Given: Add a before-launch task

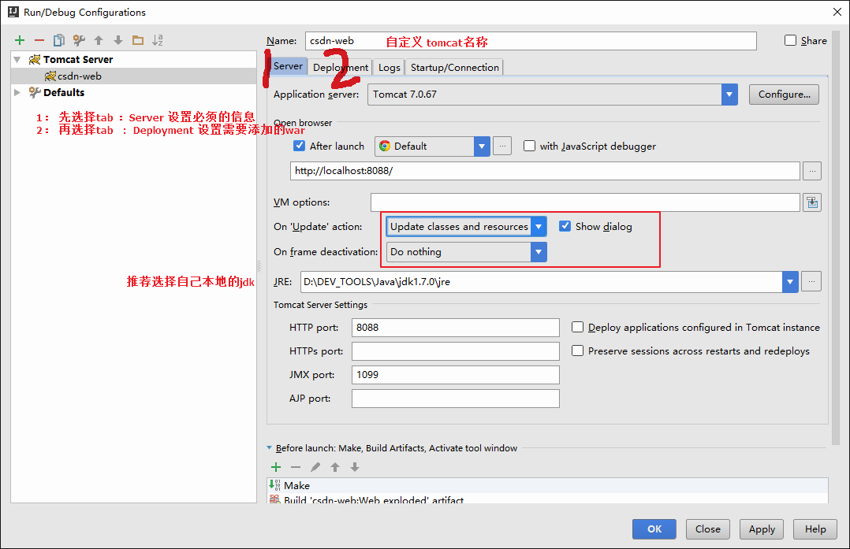Looking at the screenshot, I should point(276,467).
